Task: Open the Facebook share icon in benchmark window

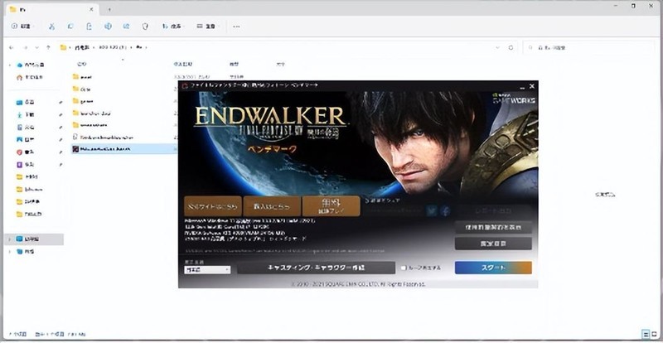Action: tap(445, 210)
